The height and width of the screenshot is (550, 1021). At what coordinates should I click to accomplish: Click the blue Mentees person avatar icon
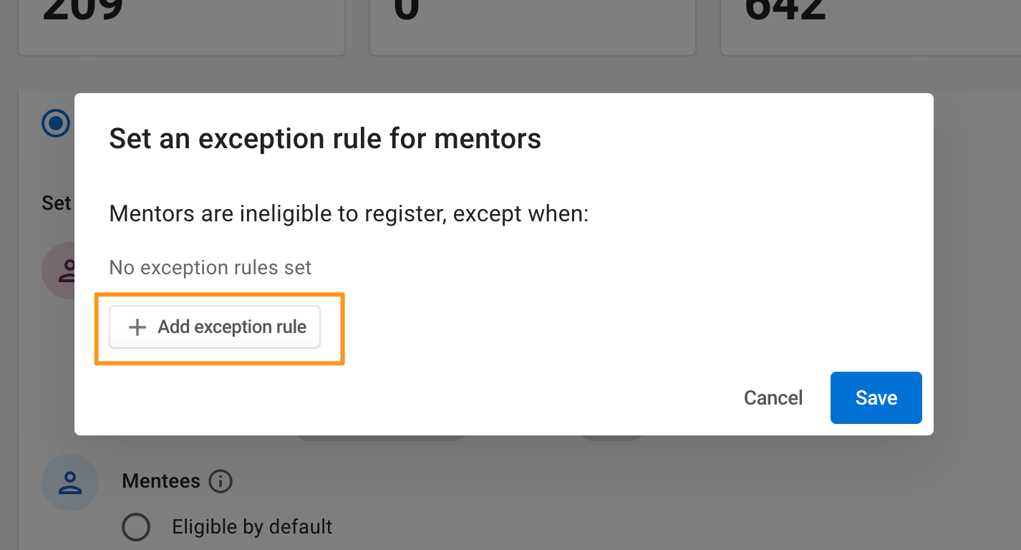tap(69, 483)
